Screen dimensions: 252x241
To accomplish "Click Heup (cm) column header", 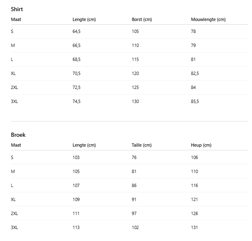I will click(x=201, y=145).
